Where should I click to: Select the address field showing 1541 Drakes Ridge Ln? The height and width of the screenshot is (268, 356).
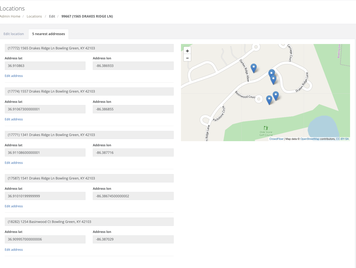pos(89,178)
